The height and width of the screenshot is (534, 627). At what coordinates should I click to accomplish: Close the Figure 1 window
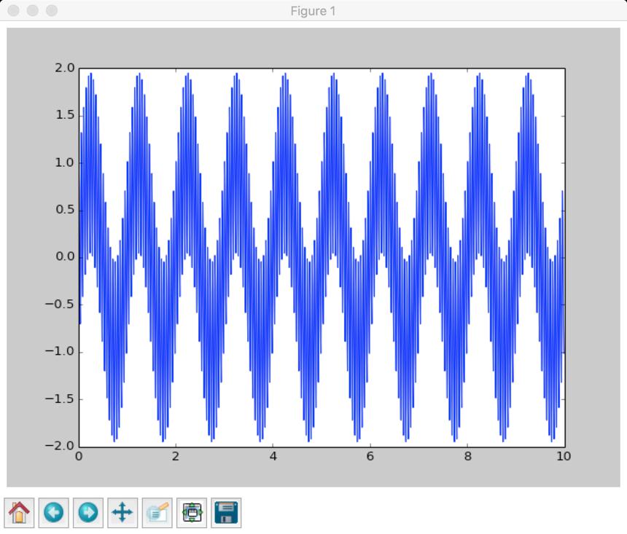pyautogui.click(x=14, y=10)
